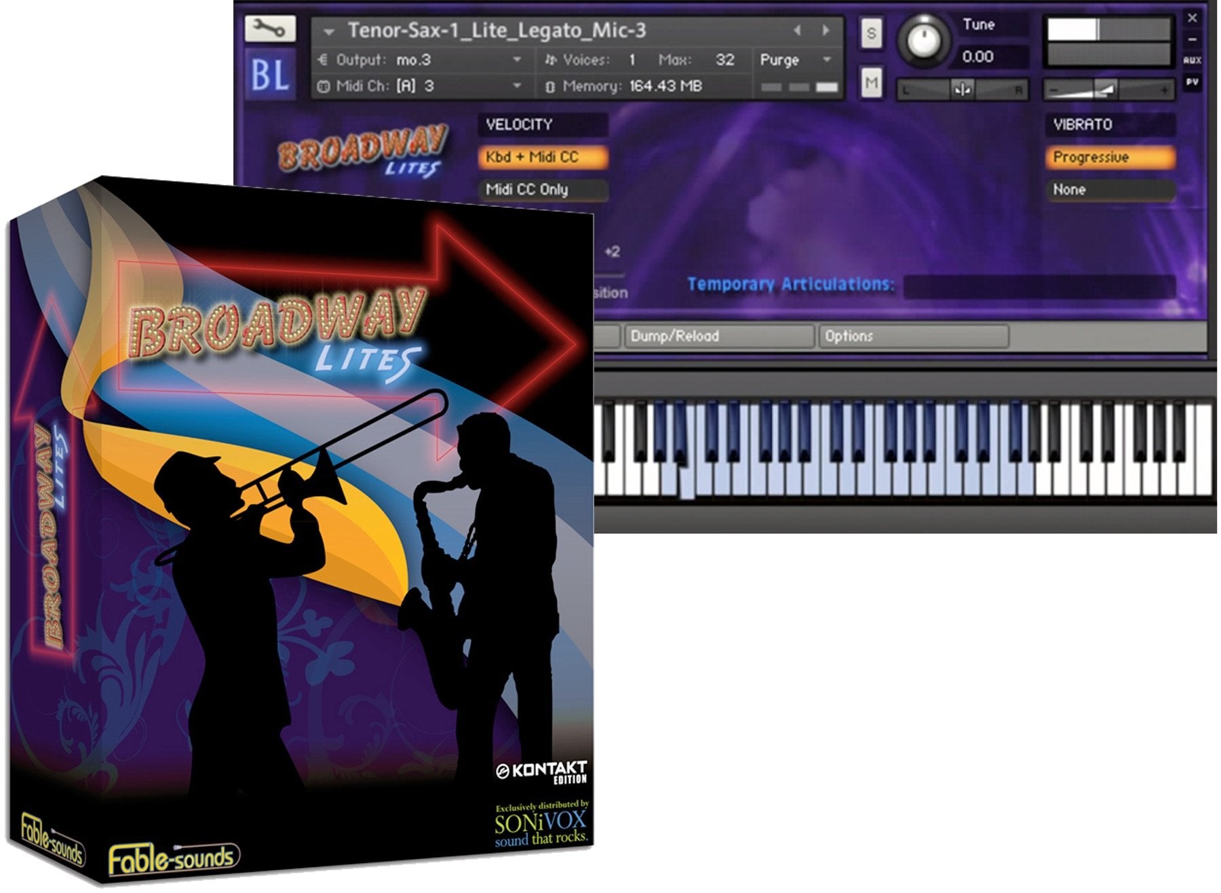Open the Options tab
Viewport: 1221px width, 893px height.
[913, 337]
